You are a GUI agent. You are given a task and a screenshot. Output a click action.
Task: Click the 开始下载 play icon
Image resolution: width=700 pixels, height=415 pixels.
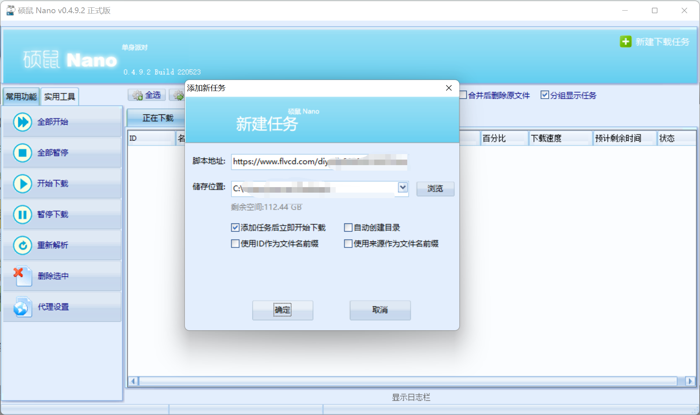coord(22,183)
